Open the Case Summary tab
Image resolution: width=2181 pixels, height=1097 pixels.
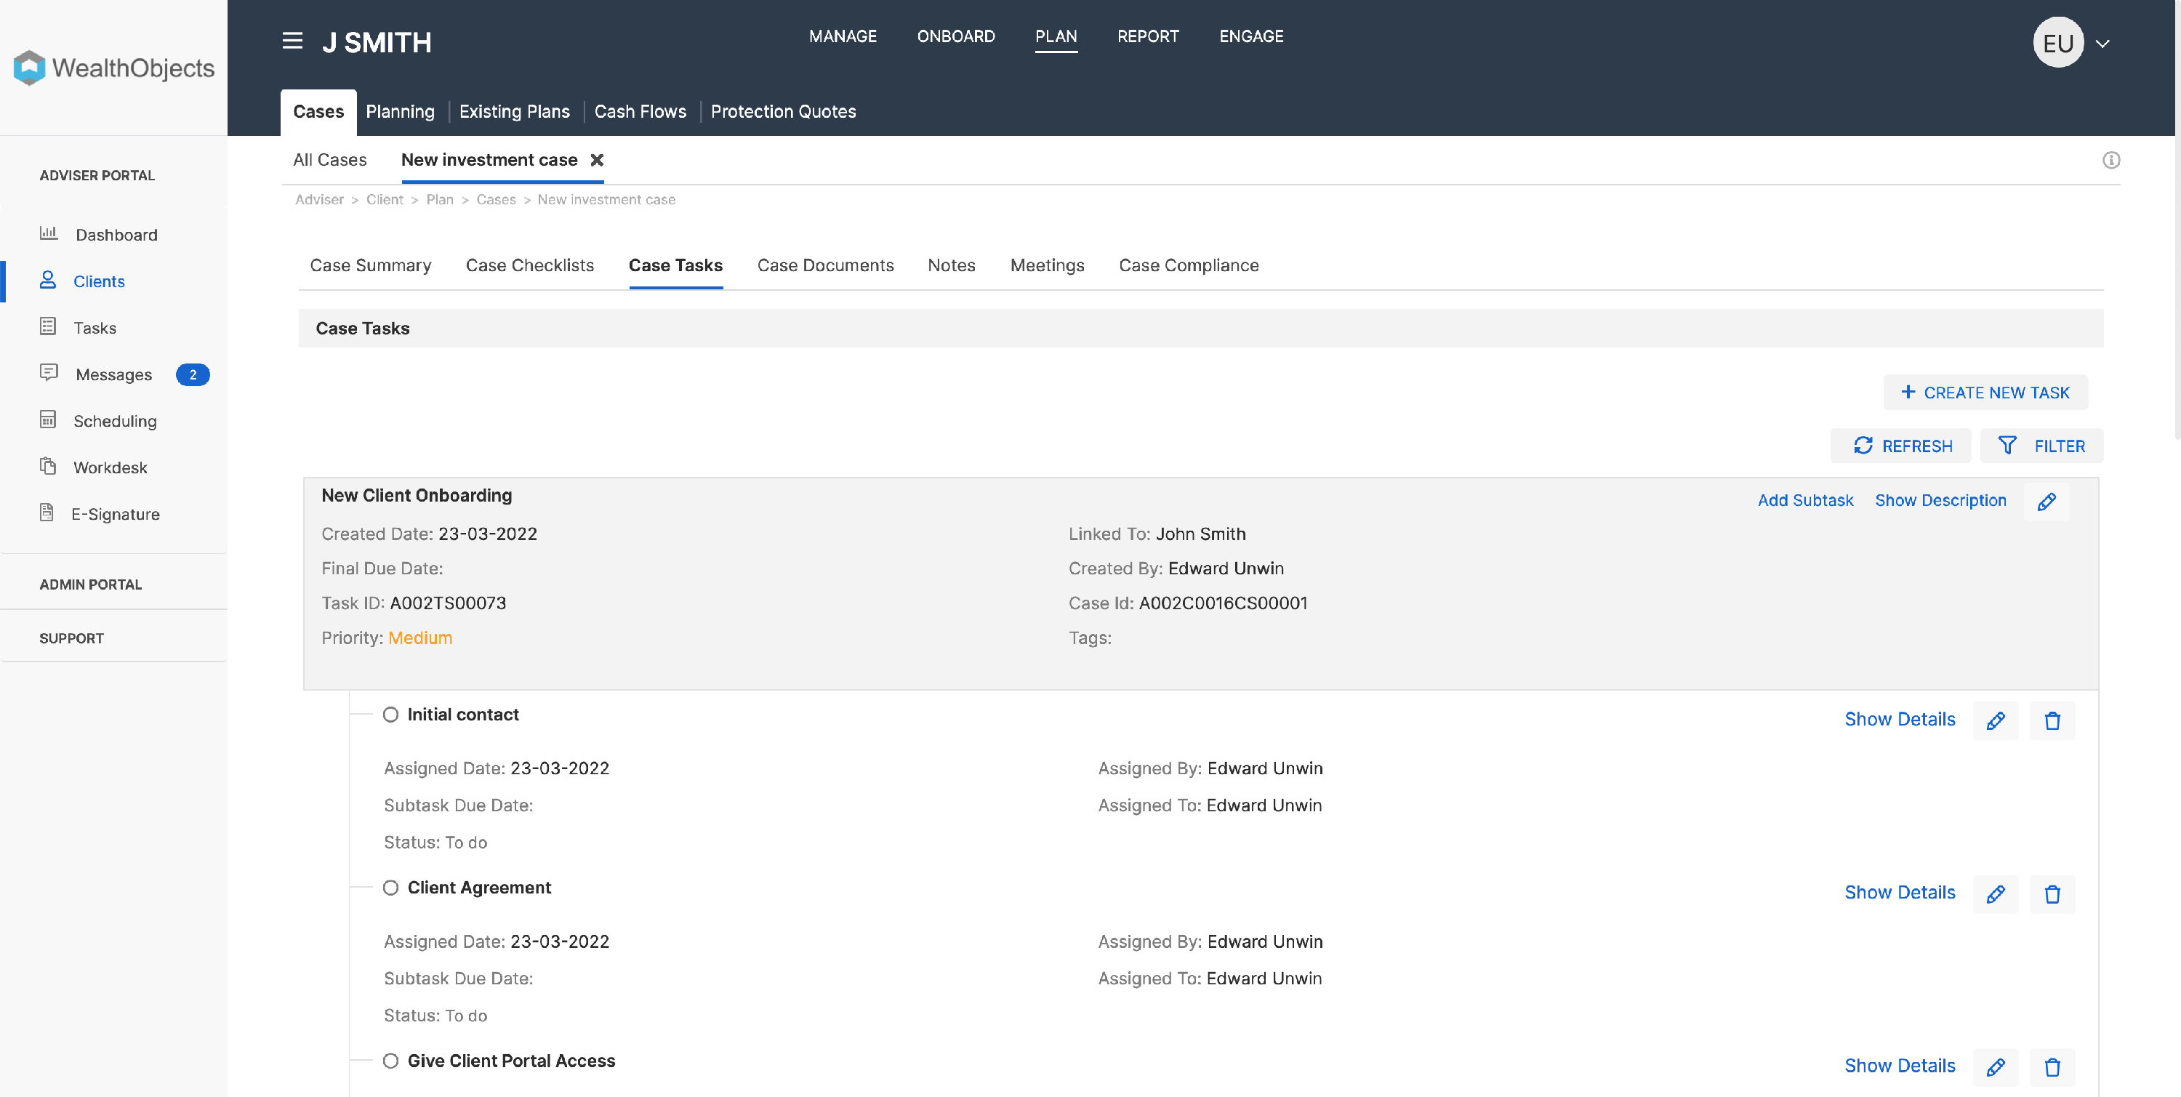[370, 265]
